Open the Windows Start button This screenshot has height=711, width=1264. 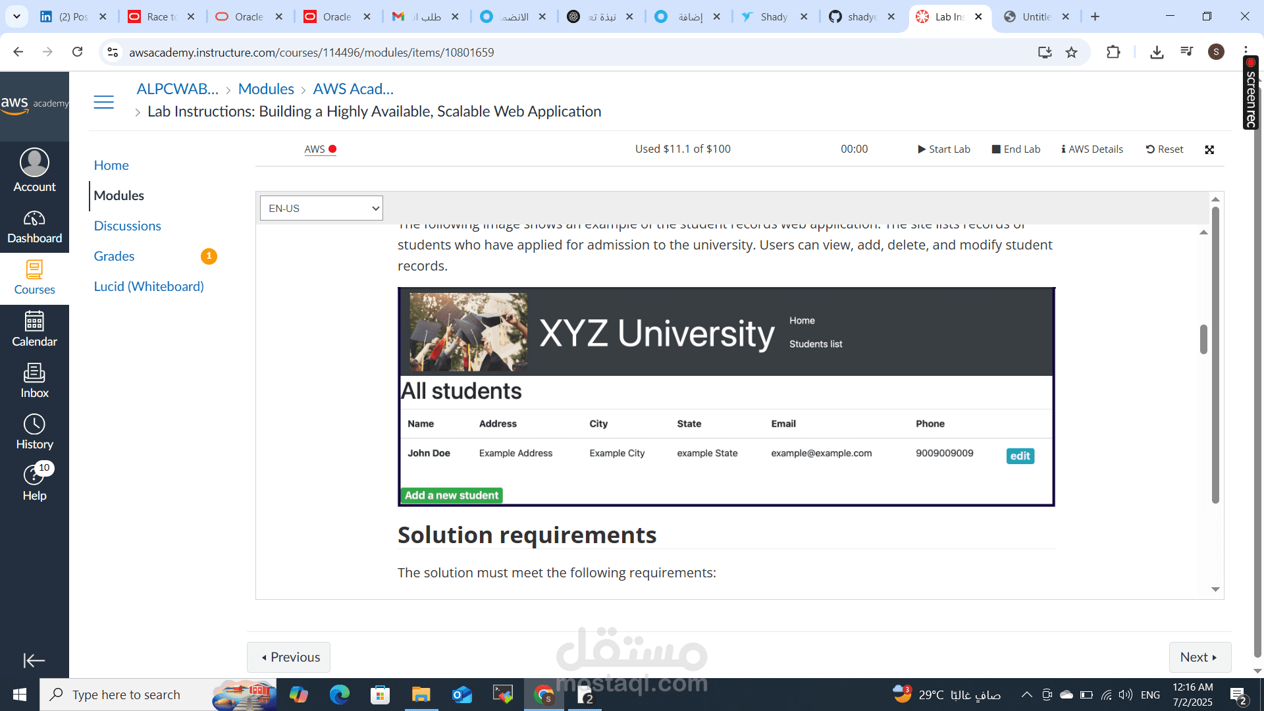19,695
